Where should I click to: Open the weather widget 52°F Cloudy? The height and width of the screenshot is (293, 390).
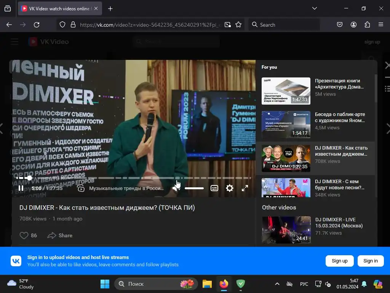(21, 284)
